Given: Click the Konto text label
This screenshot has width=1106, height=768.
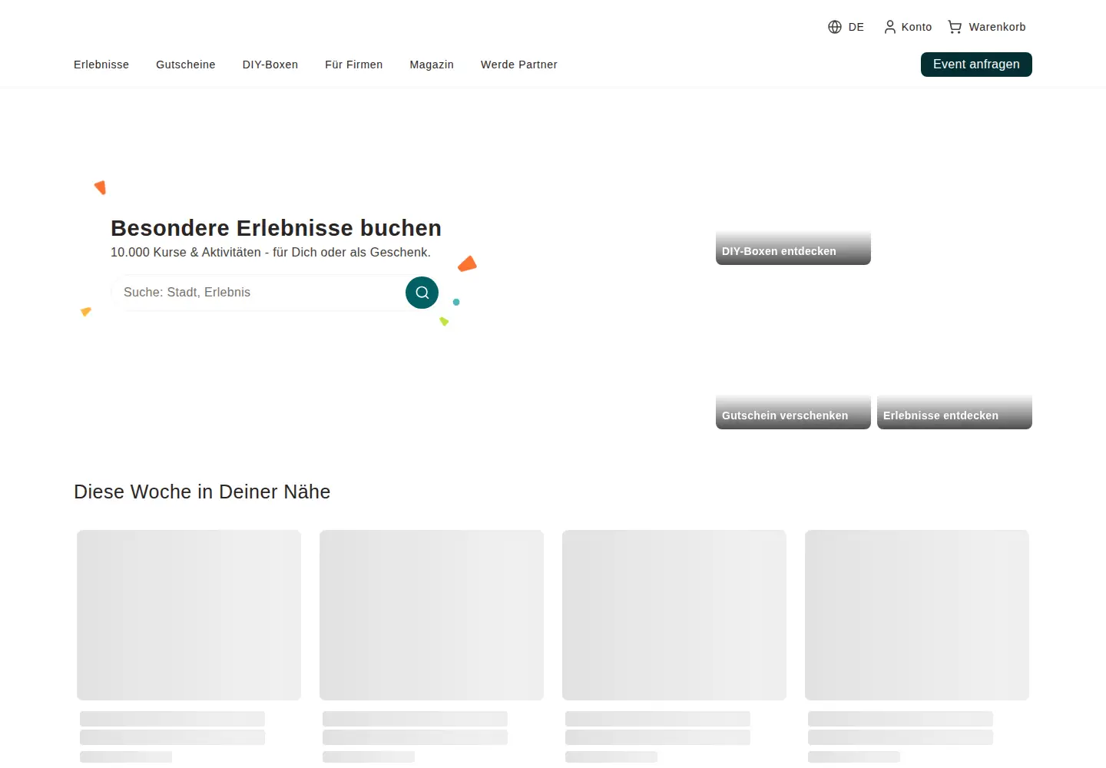Looking at the screenshot, I should [x=916, y=27].
